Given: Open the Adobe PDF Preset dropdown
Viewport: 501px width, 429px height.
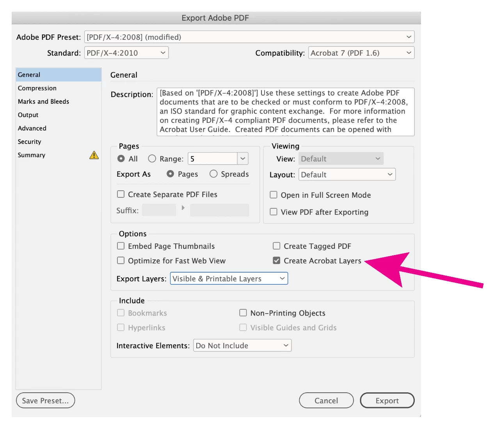Looking at the screenshot, I should tap(249, 37).
